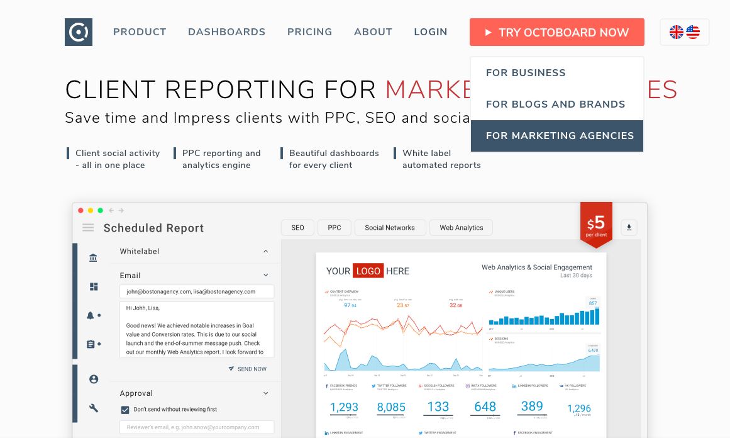
Task: Select the dashboard grid sidebar icon
Action: pos(94,286)
